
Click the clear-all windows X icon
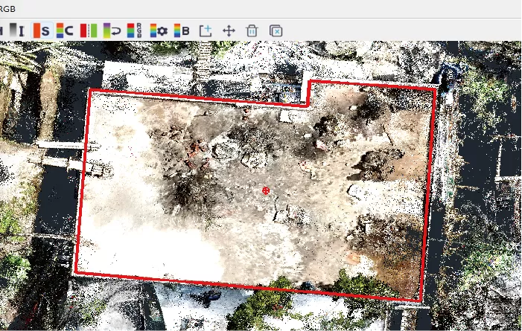[x=276, y=31]
